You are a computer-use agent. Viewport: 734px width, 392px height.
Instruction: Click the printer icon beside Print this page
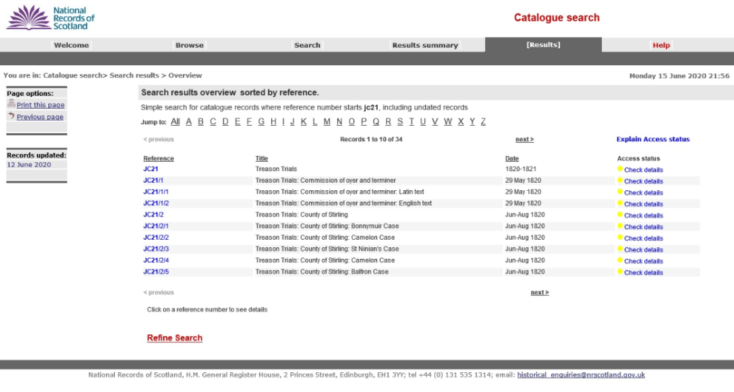point(11,104)
